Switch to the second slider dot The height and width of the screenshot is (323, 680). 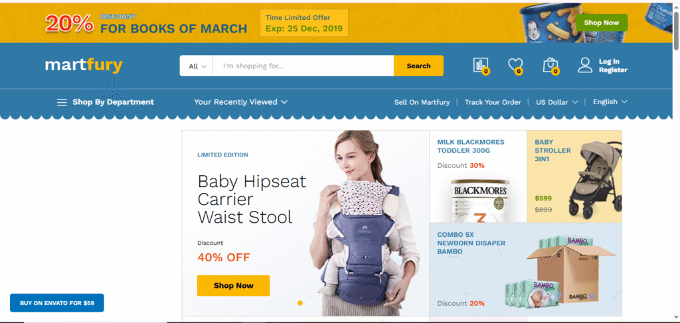click(311, 303)
